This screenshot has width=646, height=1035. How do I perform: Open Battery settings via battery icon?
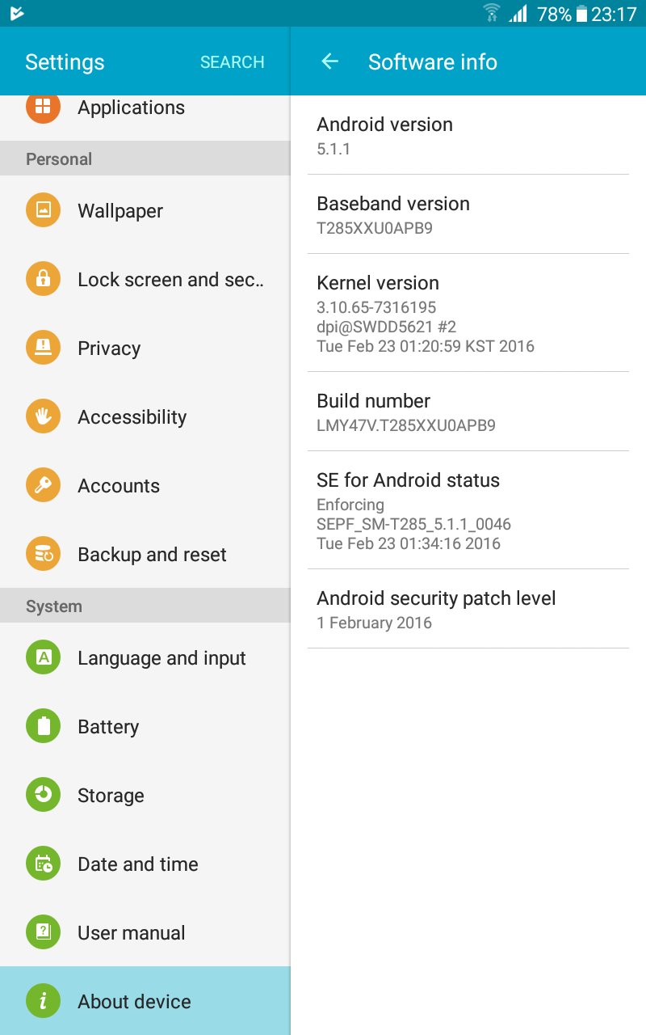[43, 726]
